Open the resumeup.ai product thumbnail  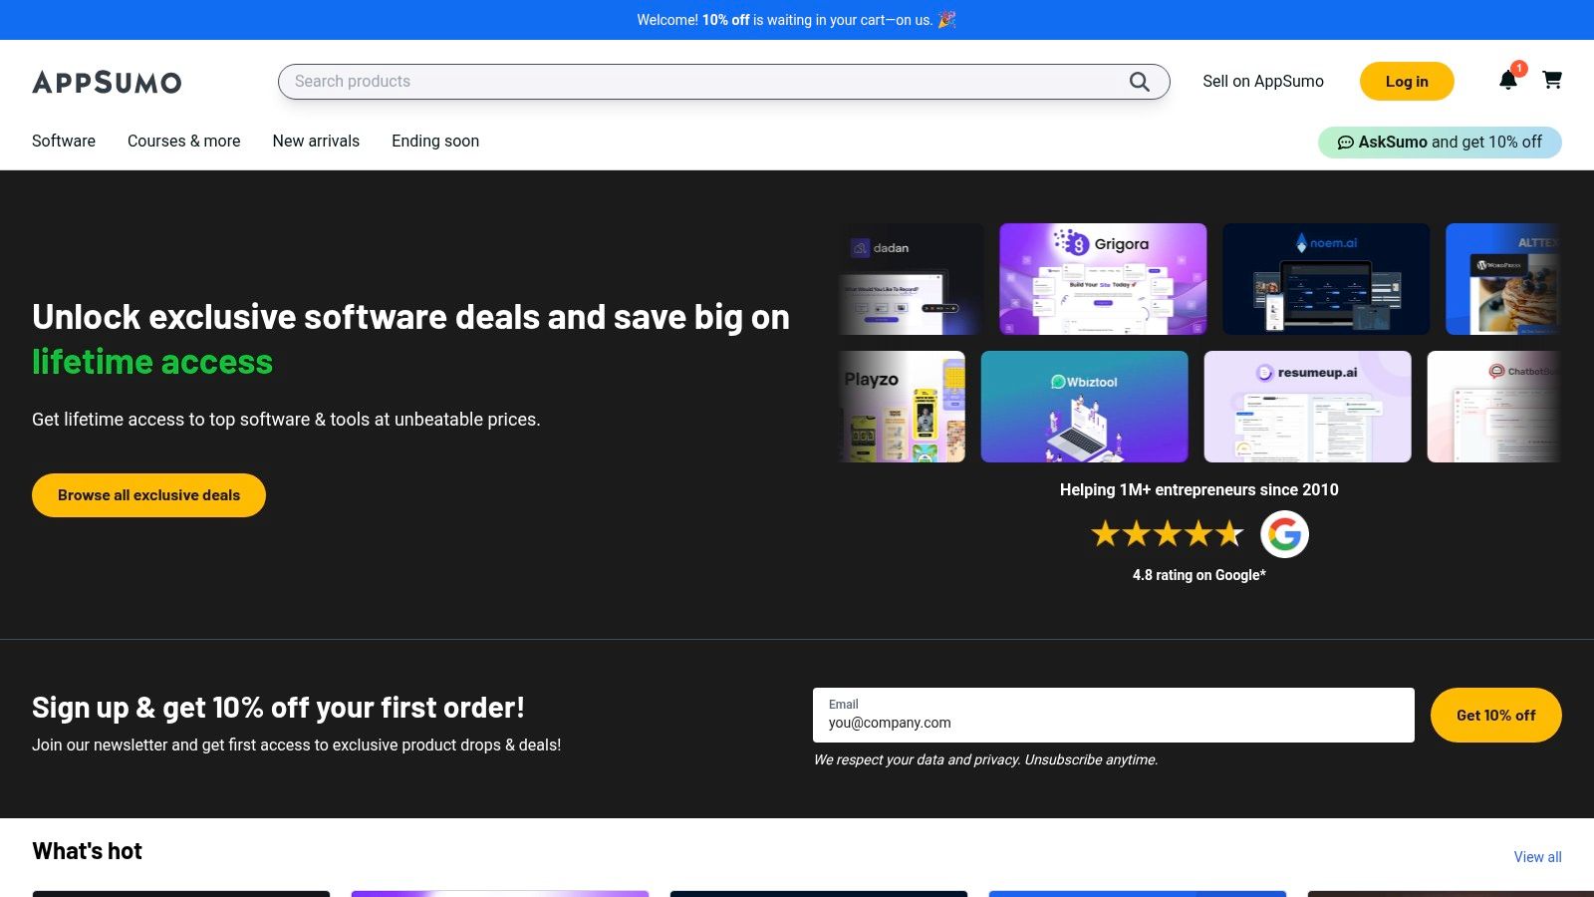click(x=1308, y=407)
